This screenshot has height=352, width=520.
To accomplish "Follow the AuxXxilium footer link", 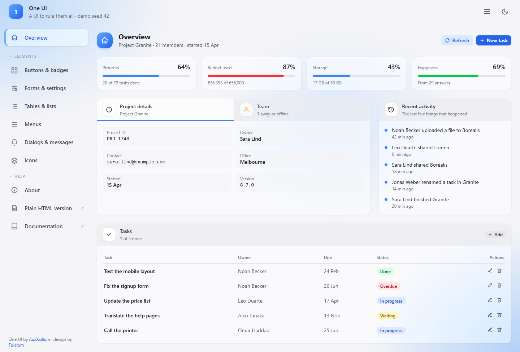I will [39, 339].
